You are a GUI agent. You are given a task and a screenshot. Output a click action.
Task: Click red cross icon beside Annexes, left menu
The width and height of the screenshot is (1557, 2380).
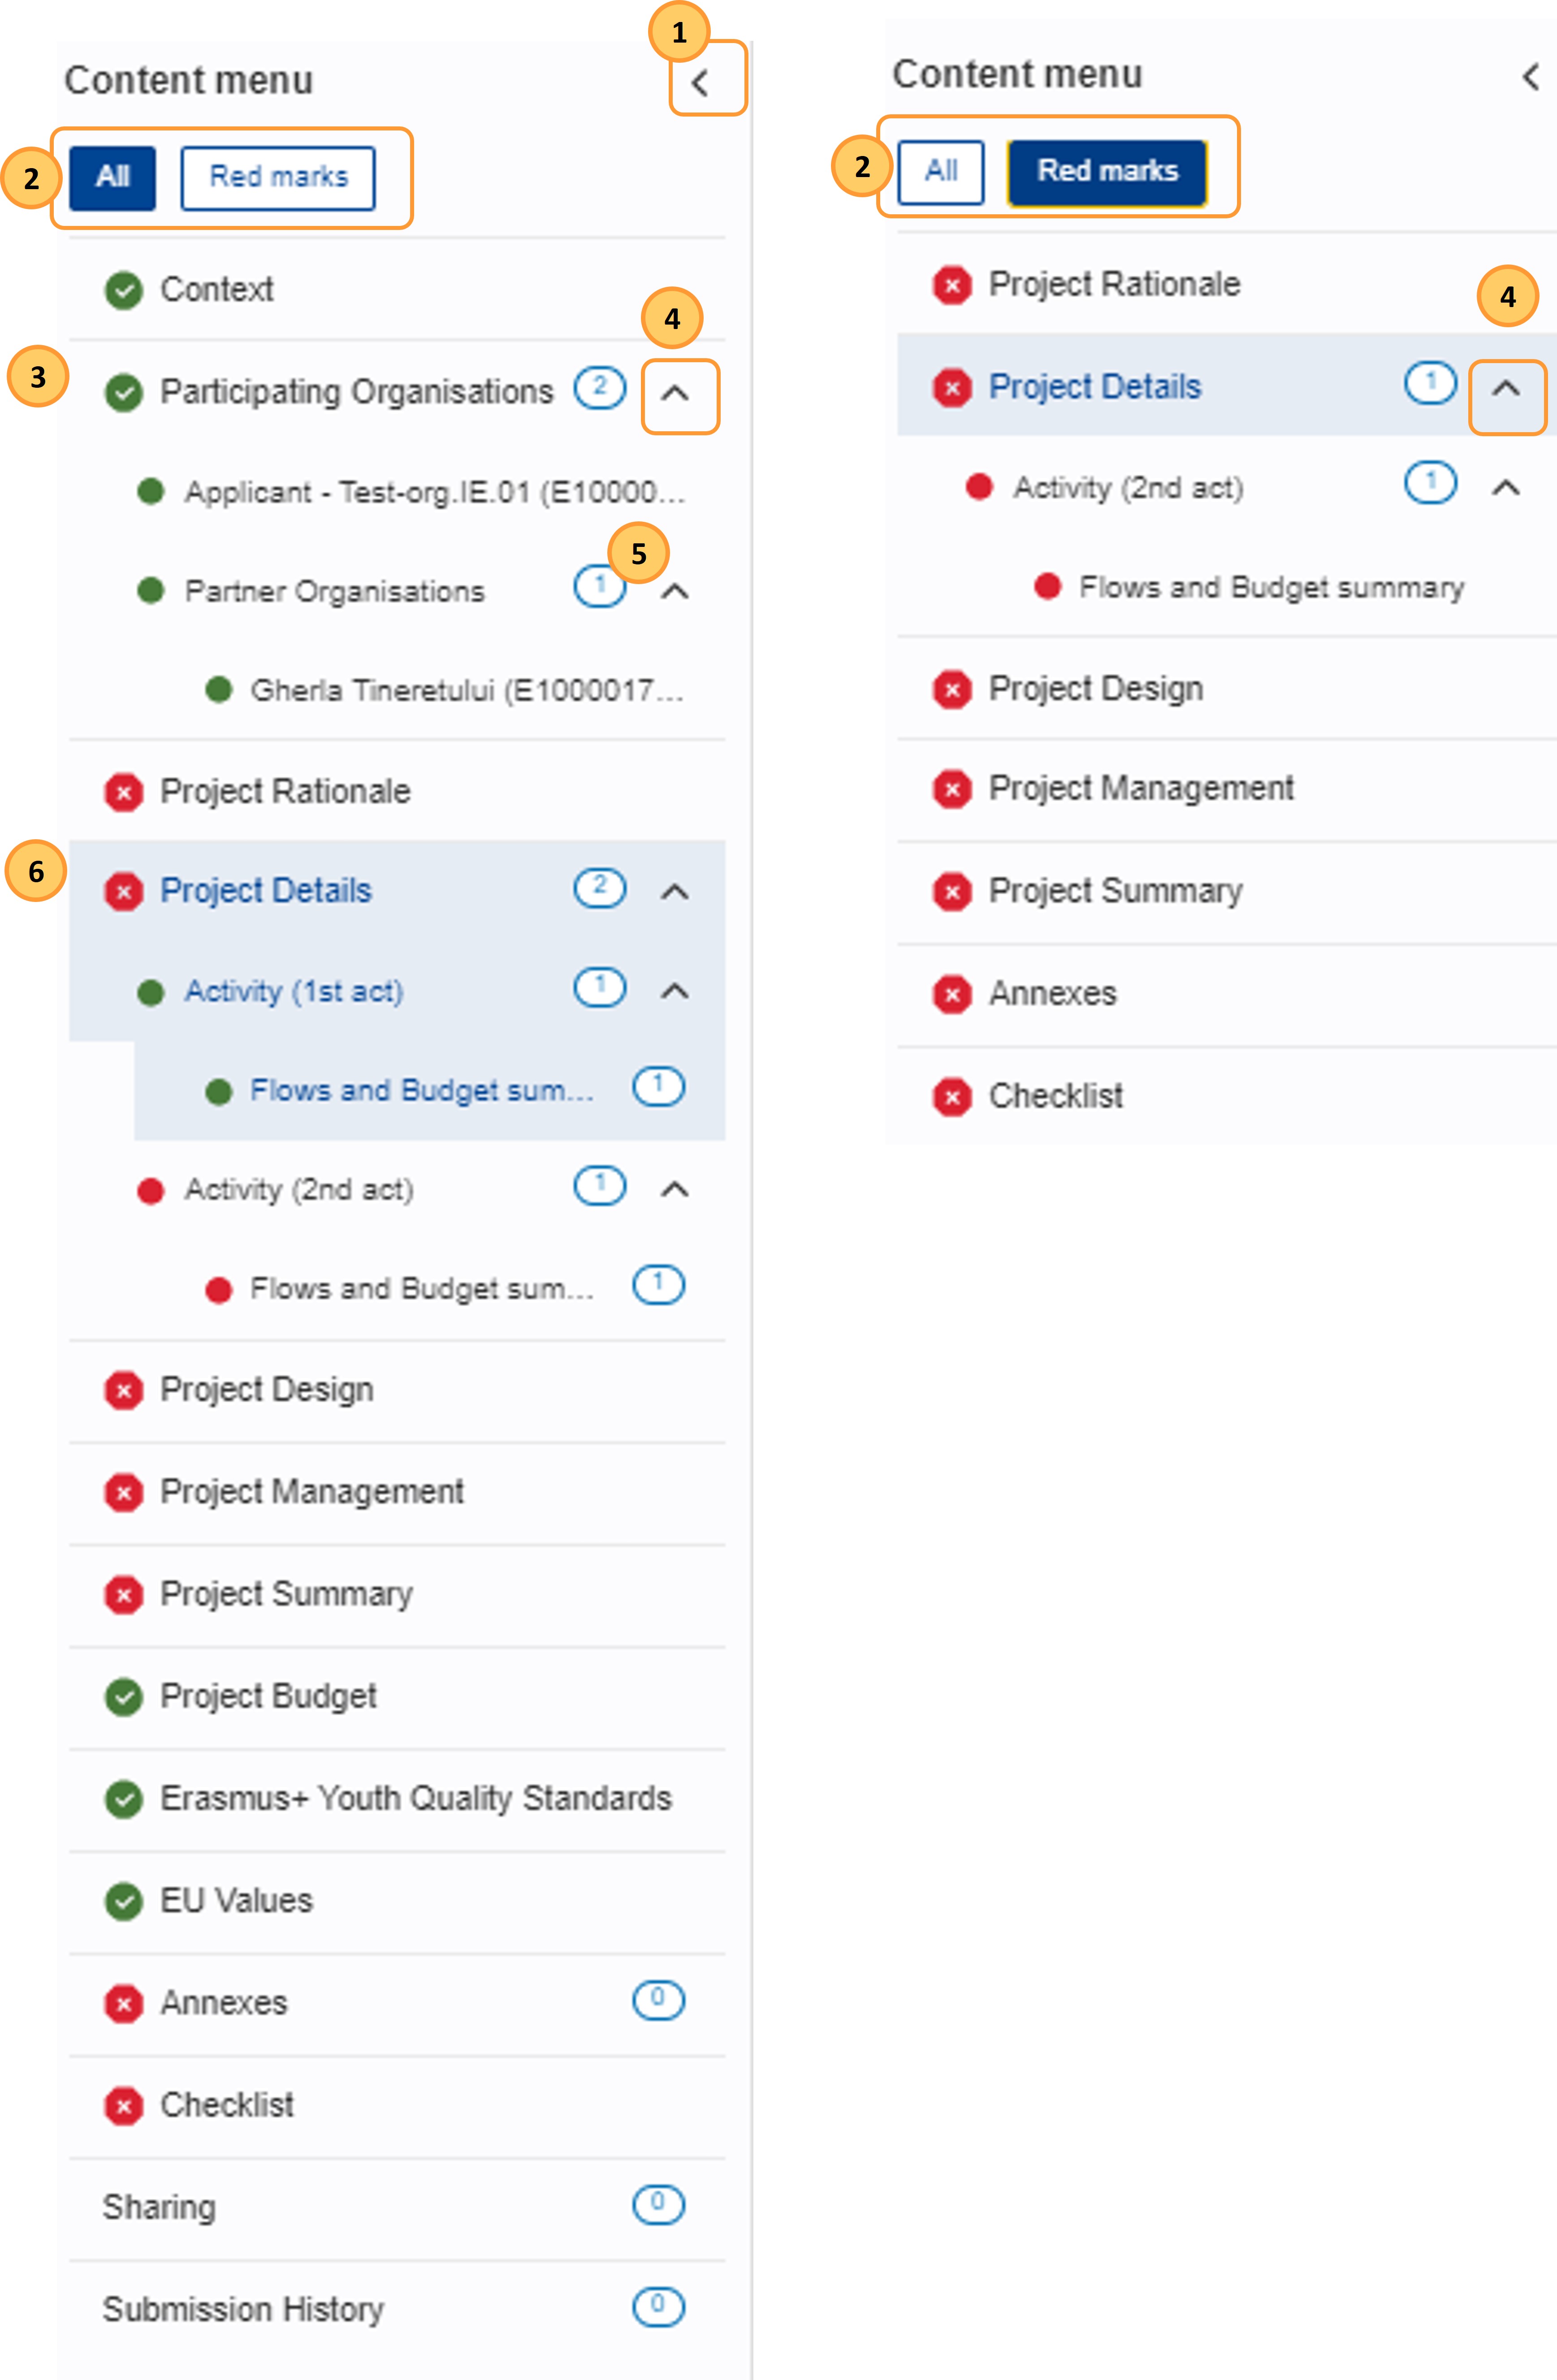(124, 2004)
